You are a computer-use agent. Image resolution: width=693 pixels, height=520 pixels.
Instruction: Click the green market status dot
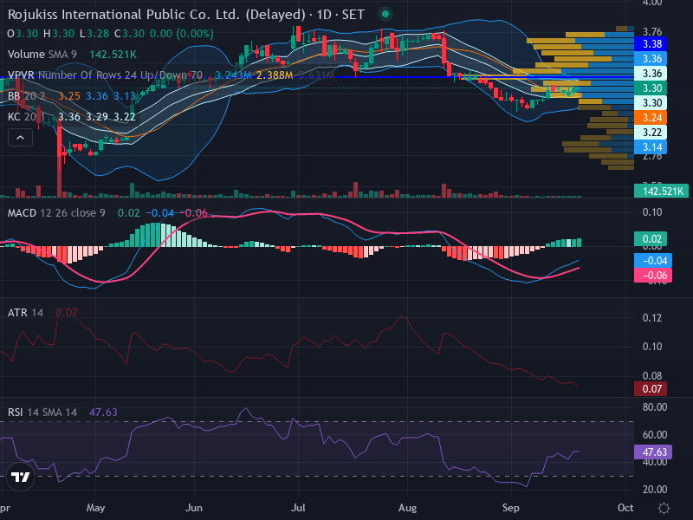pos(385,14)
